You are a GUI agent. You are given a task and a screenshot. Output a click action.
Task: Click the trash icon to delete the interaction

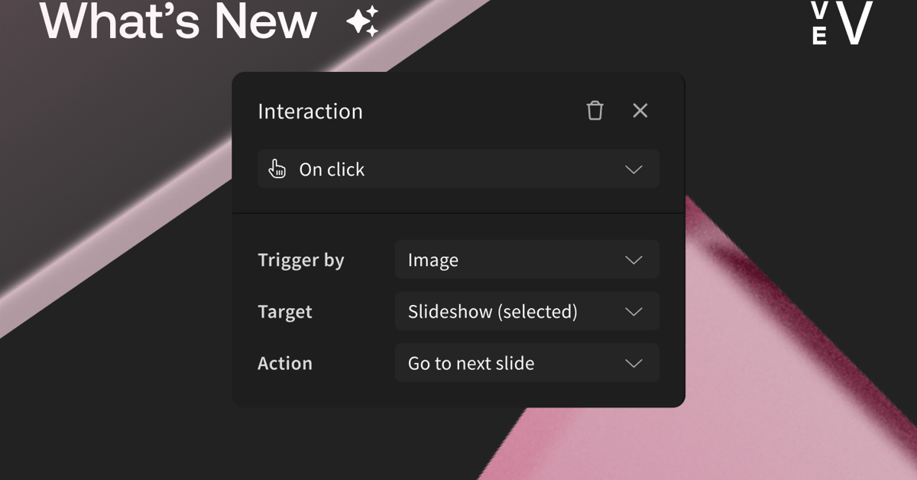tap(595, 111)
